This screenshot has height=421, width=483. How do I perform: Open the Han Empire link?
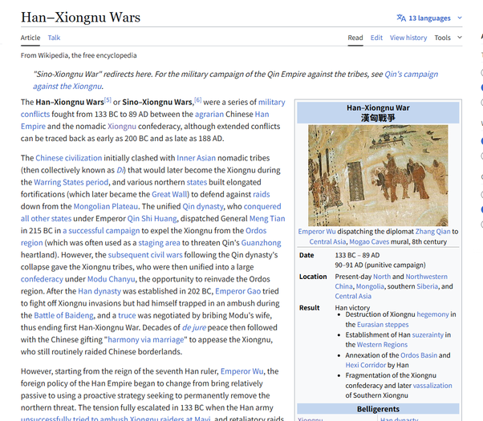pos(262,114)
